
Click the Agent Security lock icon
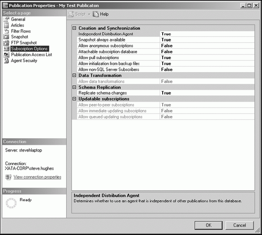pyautogui.click(x=6, y=61)
